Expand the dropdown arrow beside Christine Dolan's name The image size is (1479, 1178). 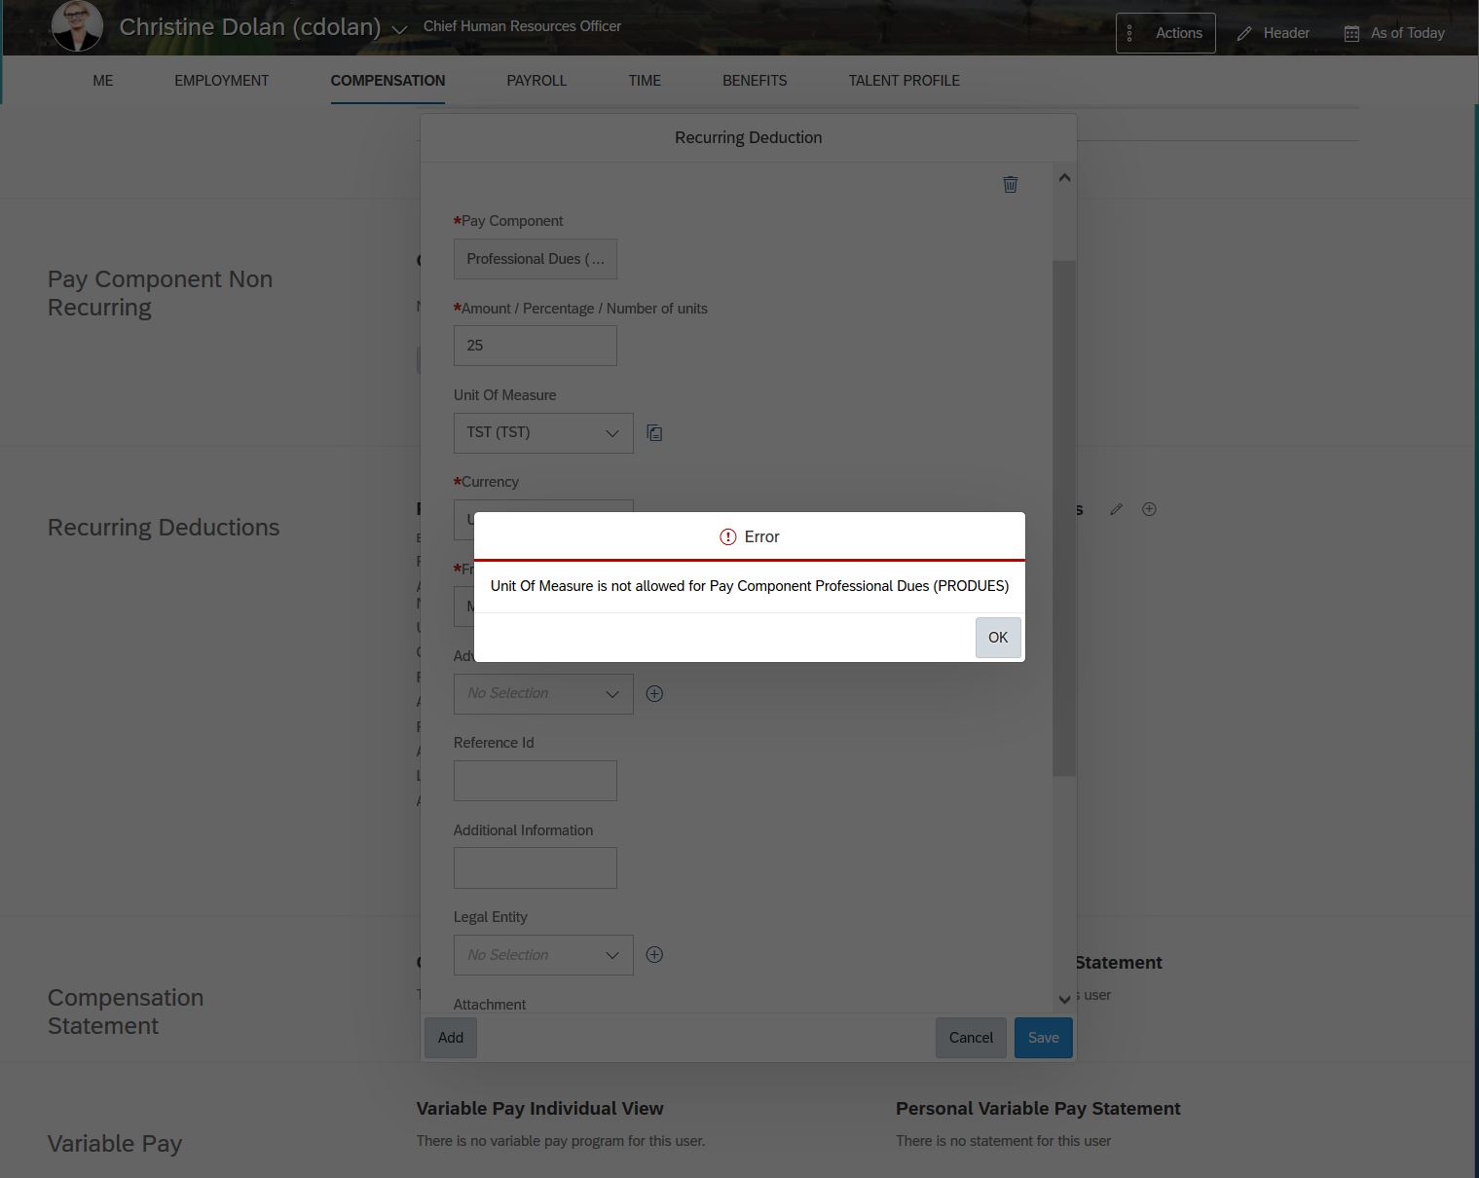click(399, 29)
